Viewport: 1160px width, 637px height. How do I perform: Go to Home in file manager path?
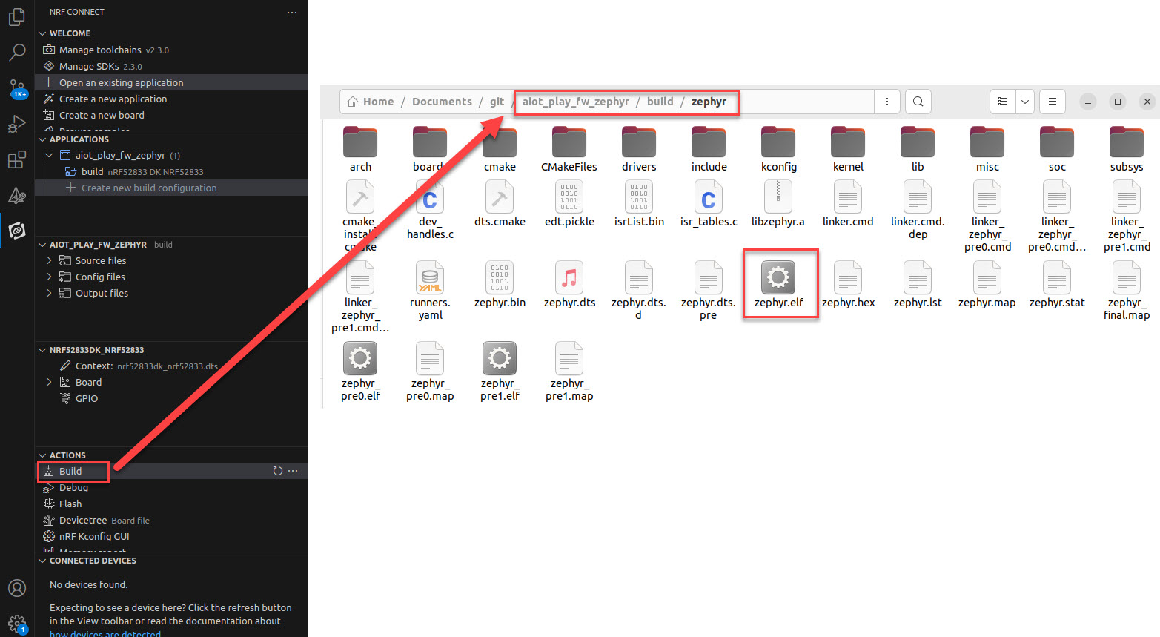pyautogui.click(x=371, y=102)
